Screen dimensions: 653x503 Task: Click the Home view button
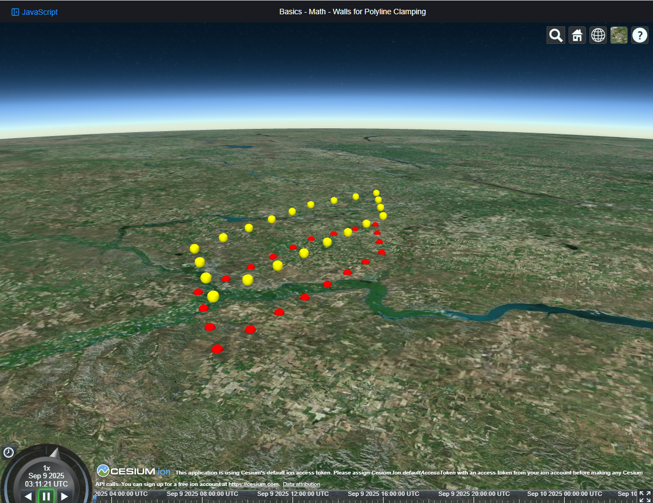click(x=577, y=36)
